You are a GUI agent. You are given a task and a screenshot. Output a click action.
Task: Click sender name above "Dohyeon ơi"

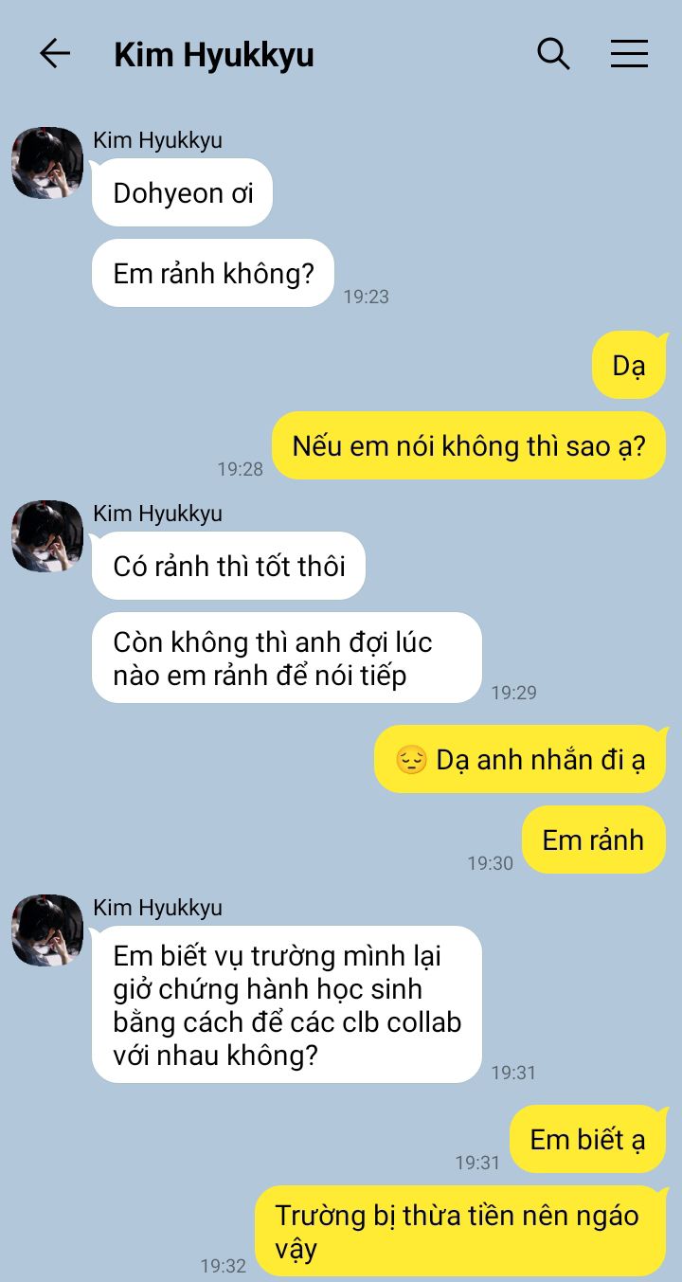tap(157, 140)
